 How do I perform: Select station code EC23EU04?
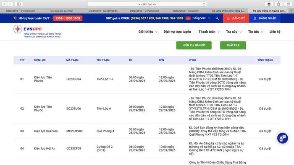(x=73, y=79)
